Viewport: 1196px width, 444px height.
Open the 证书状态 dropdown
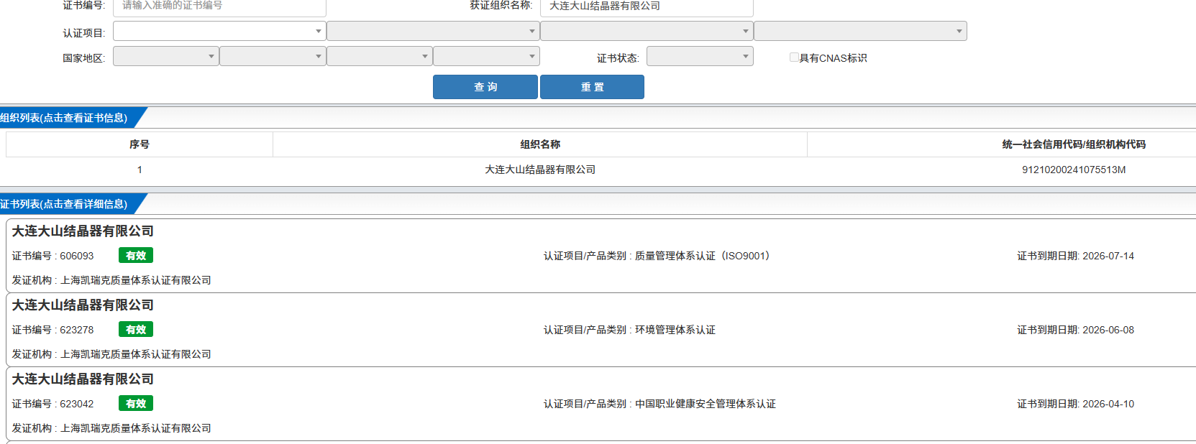tap(700, 56)
